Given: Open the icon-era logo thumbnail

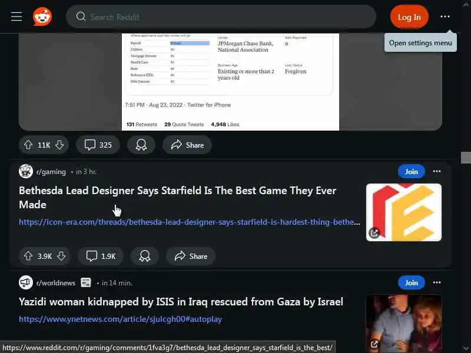Looking at the screenshot, I should pos(404,212).
